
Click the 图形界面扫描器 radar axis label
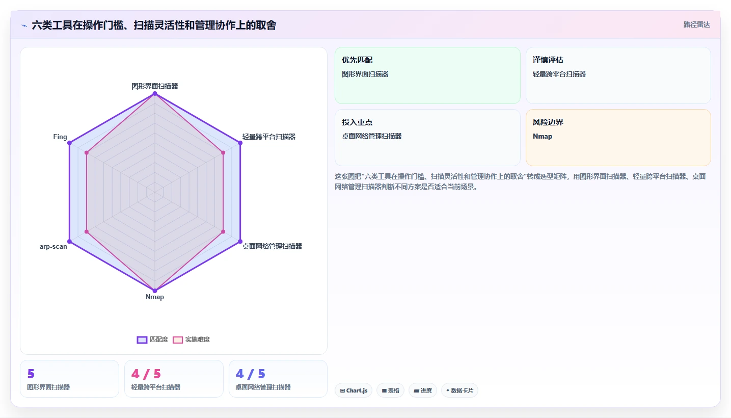(155, 86)
